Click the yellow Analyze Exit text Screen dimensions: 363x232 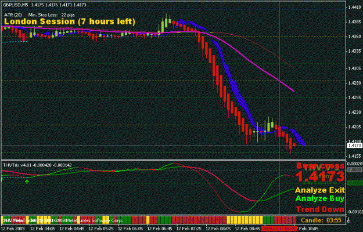[x=320, y=190]
